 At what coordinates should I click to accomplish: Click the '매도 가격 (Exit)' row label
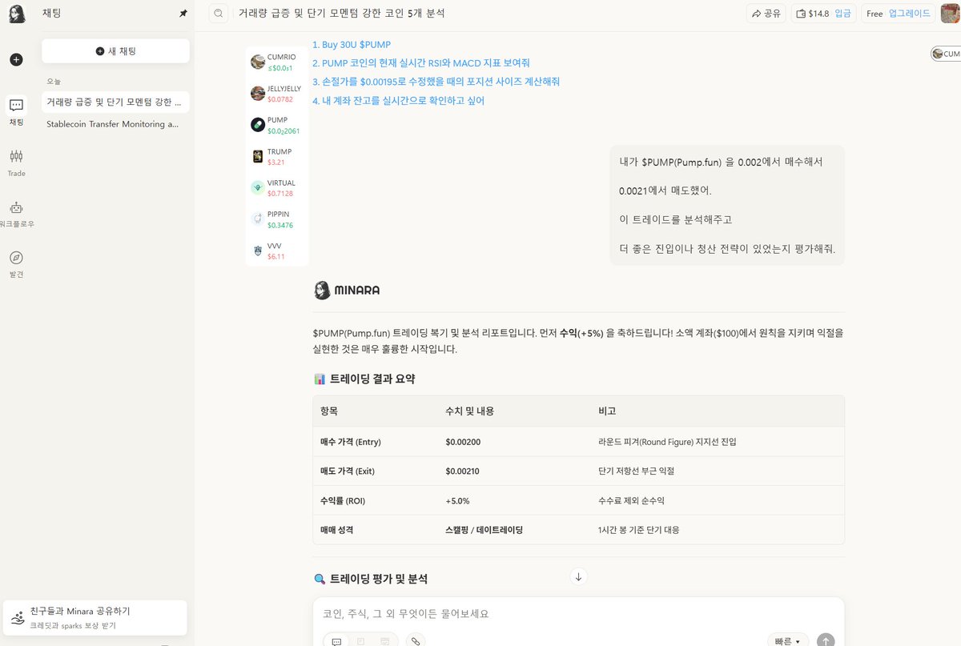pyautogui.click(x=347, y=471)
